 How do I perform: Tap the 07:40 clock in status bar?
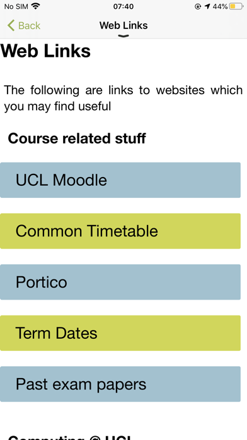[123, 6]
